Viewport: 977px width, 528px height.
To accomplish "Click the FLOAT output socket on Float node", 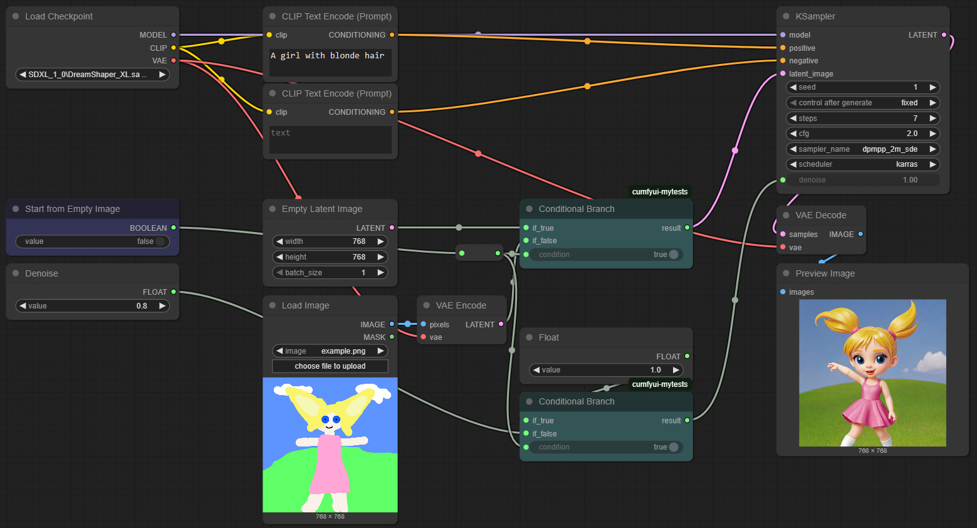I will pos(687,356).
